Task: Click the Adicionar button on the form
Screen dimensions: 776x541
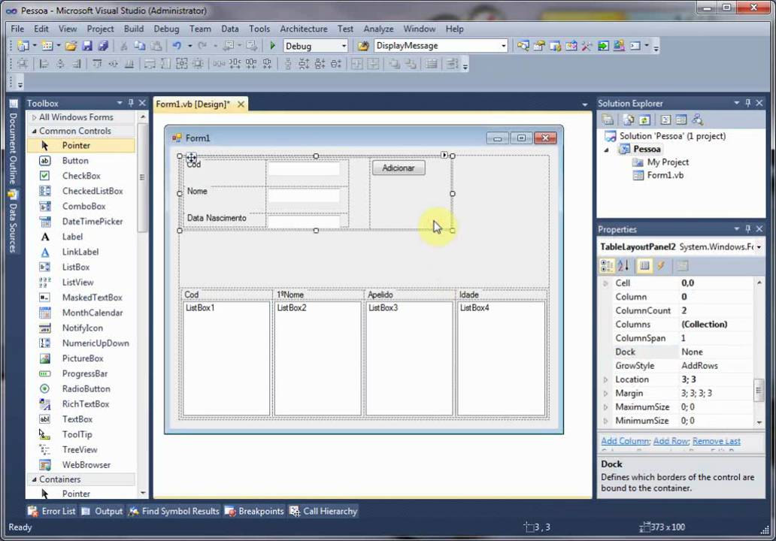Action: pos(399,168)
